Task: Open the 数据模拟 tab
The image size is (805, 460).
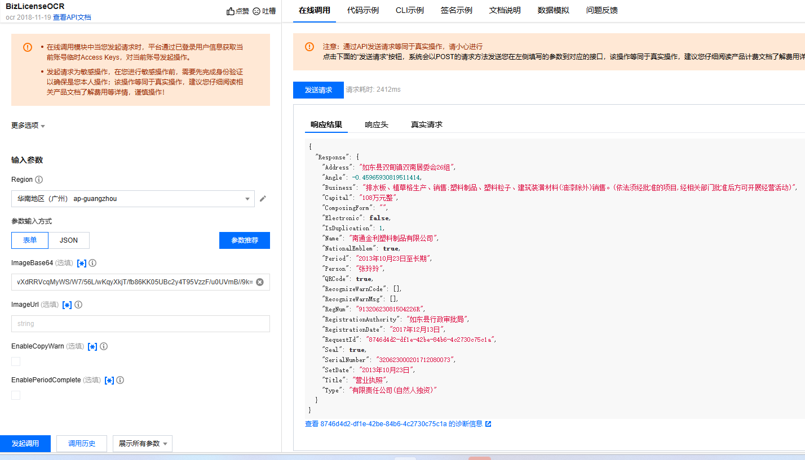Action: tap(554, 11)
